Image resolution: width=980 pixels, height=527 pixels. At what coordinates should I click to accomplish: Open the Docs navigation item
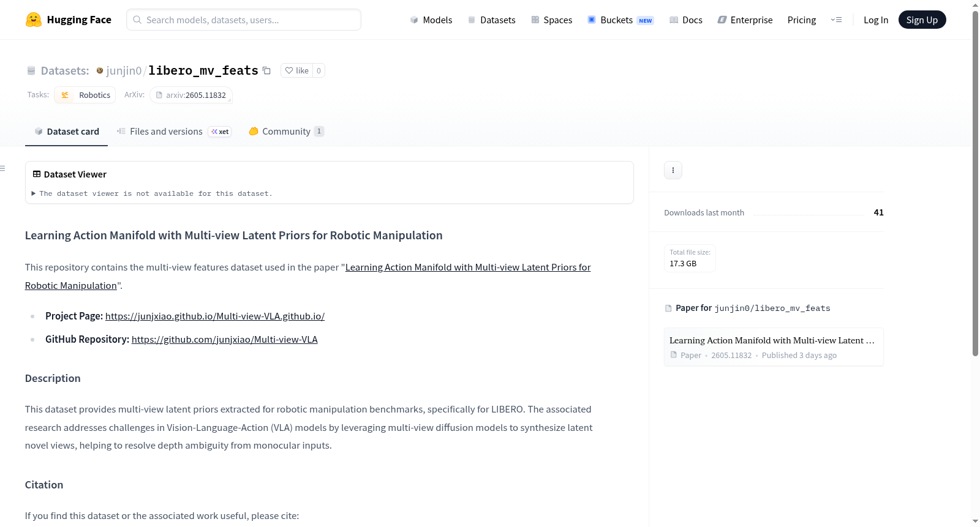tap(686, 20)
